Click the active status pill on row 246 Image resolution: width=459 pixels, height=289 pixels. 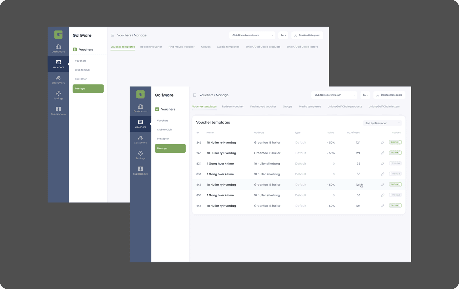pos(395,142)
